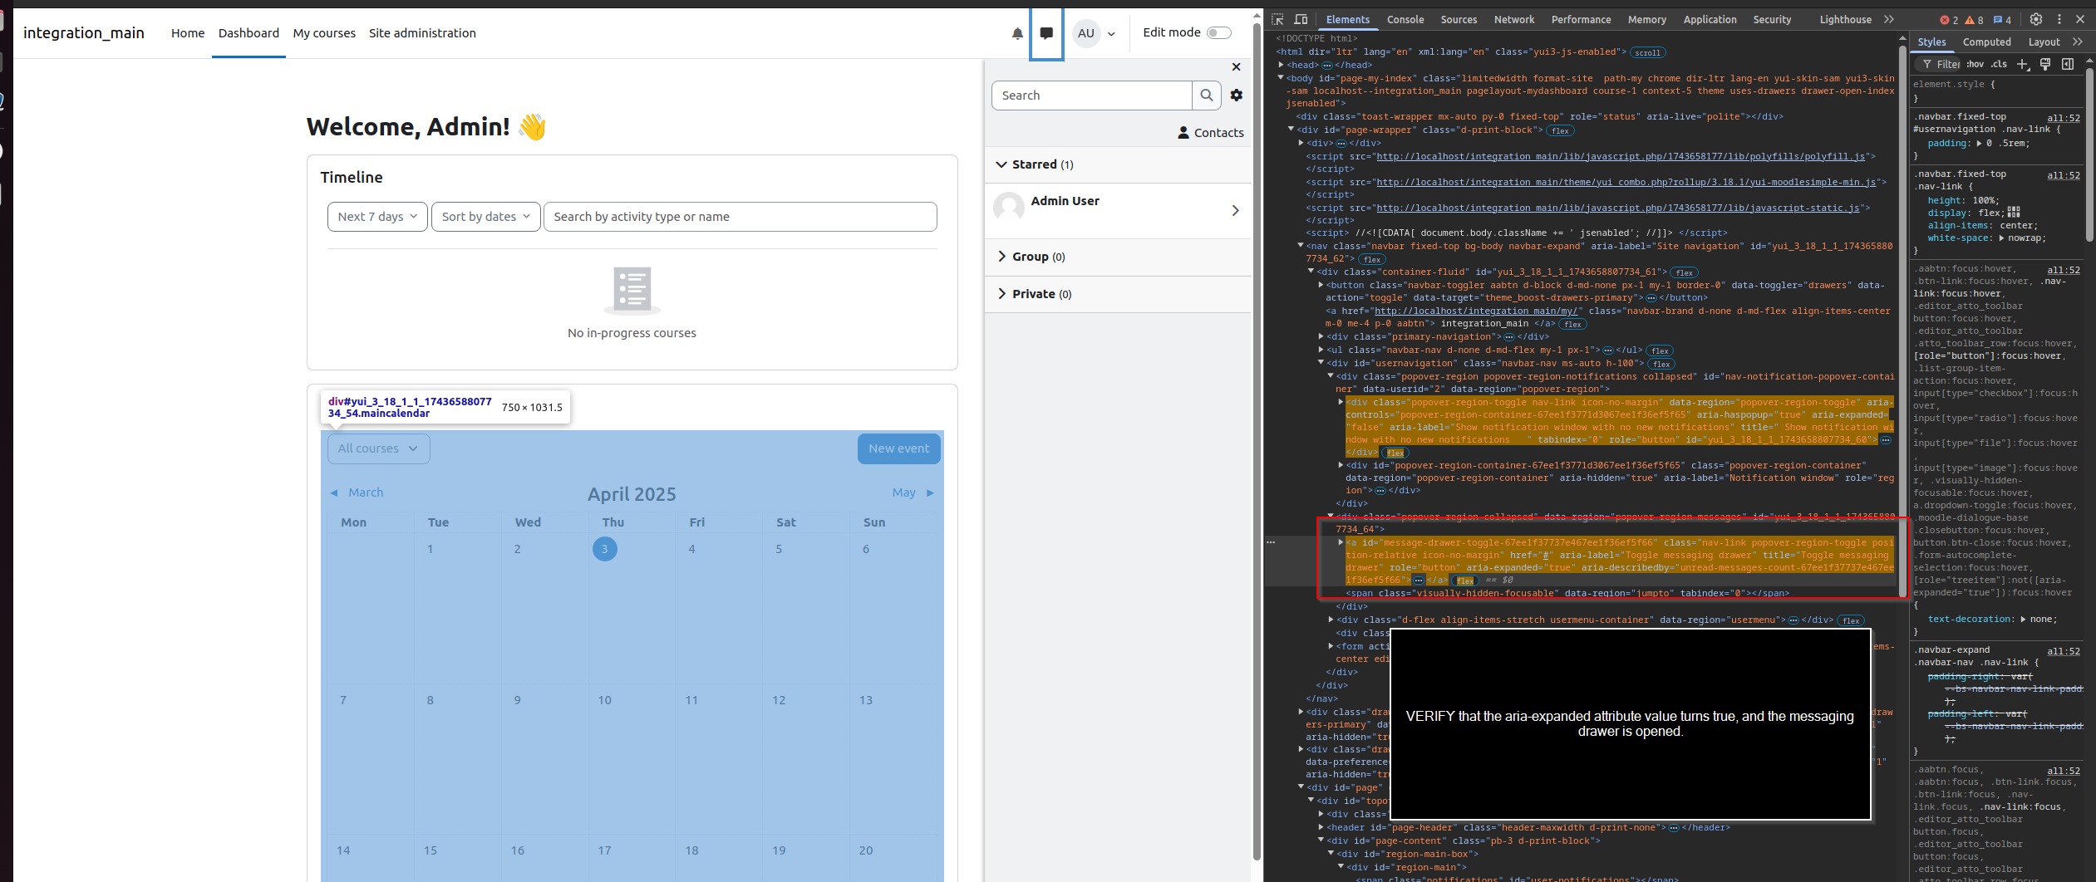Toggle the messaging drawer speech-bubble icon
Screen dimensions: 2096x882
point(1046,33)
